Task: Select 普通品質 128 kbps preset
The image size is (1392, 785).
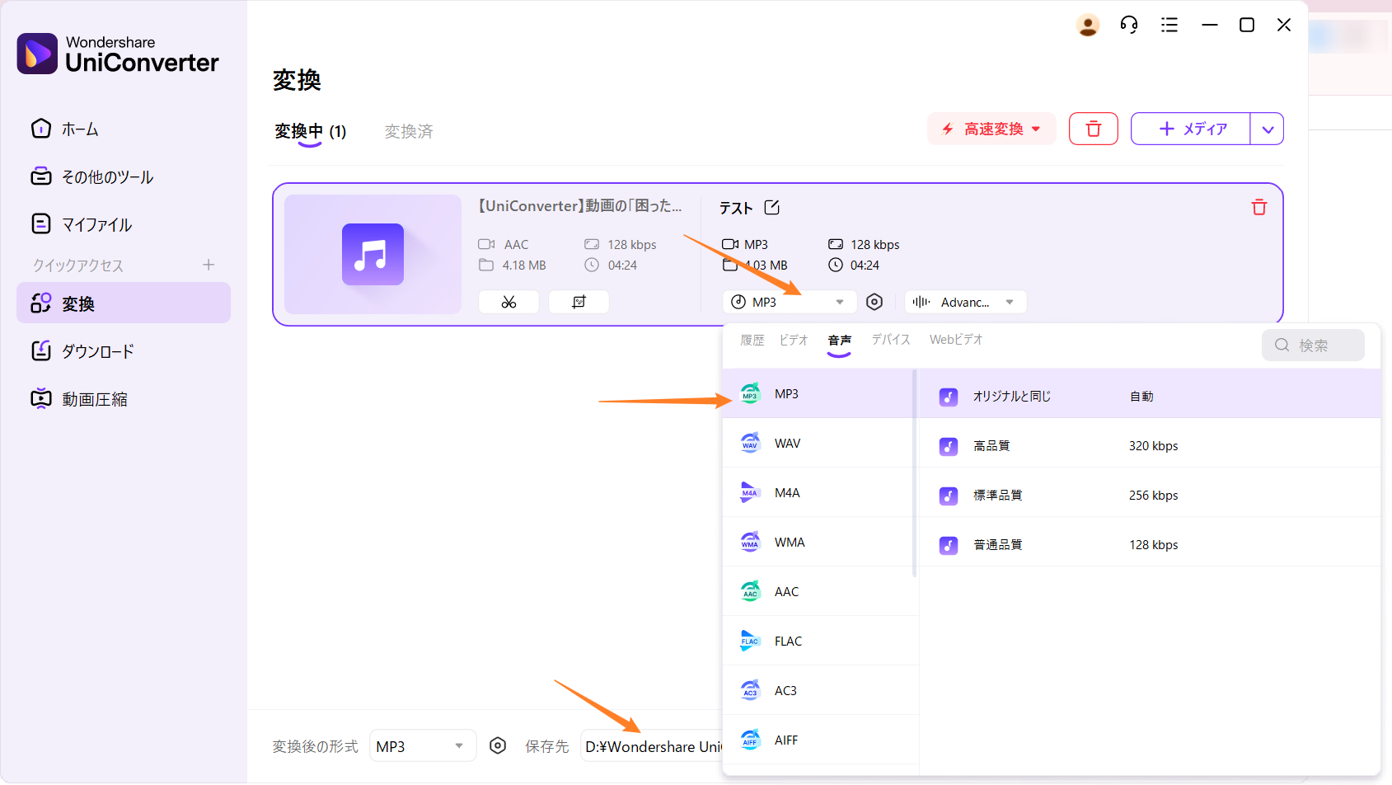Action: [1150, 542]
